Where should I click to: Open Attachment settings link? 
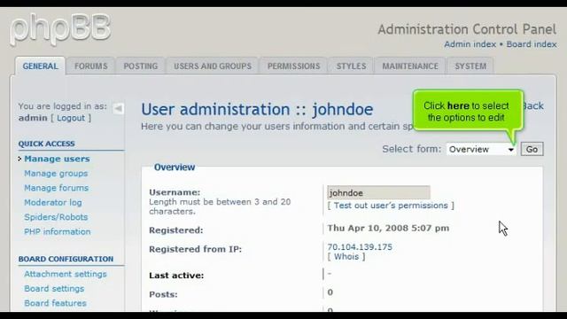[65, 274]
